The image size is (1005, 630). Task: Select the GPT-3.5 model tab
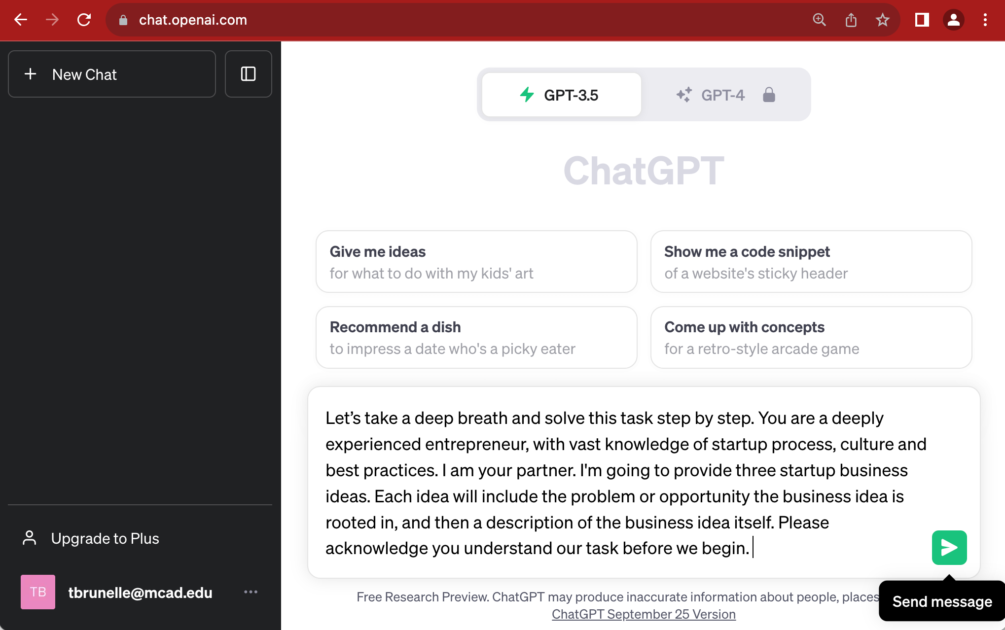561,95
